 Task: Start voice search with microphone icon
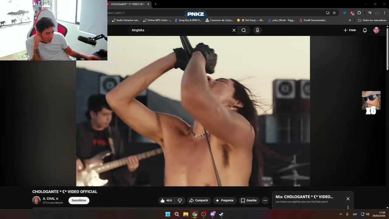[x=257, y=30]
